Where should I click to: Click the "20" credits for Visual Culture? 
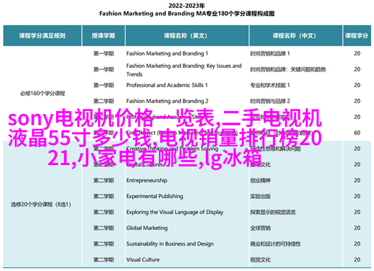click(x=357, y=260)
